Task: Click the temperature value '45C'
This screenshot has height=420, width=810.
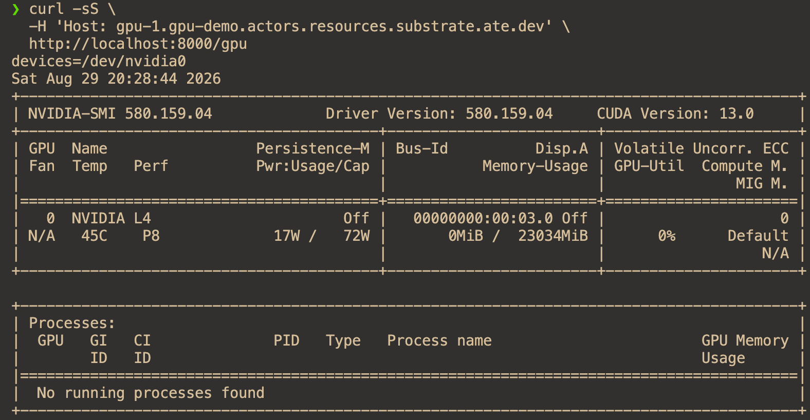Action: pos(94,236)
